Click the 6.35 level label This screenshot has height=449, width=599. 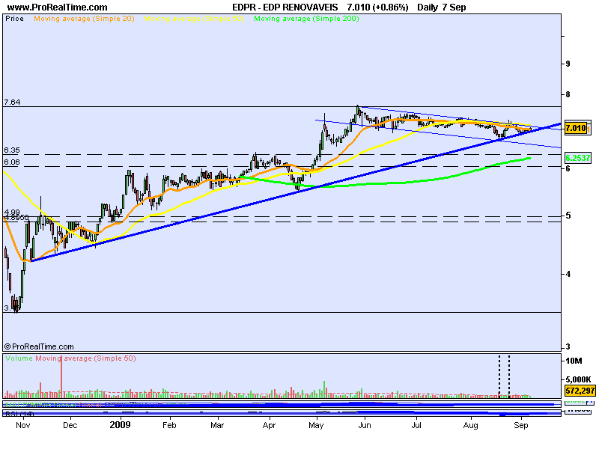tap(12, 150)
